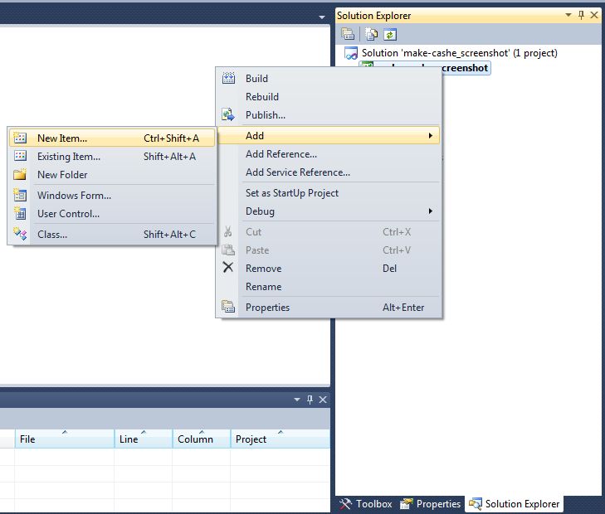Click the Publish globe icon
The height and width of the screenshot is (514, 605).
coord(228,115)
